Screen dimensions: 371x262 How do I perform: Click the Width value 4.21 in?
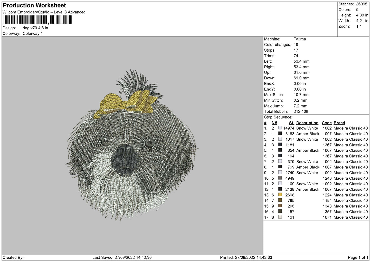click(362, 21)
